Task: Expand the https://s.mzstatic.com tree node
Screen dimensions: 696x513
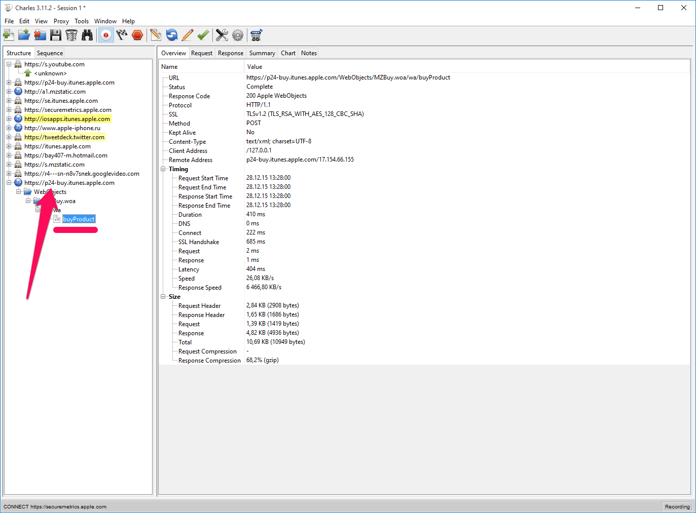Action: [9, 165]
